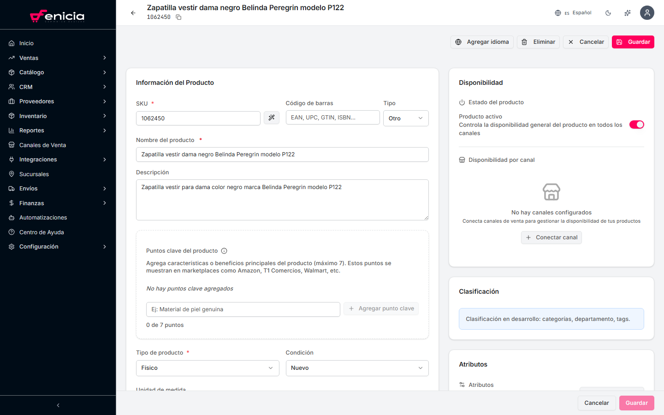Open Canales de Venta in sidebar
The image size is (664, 415).
pos(42,145)
